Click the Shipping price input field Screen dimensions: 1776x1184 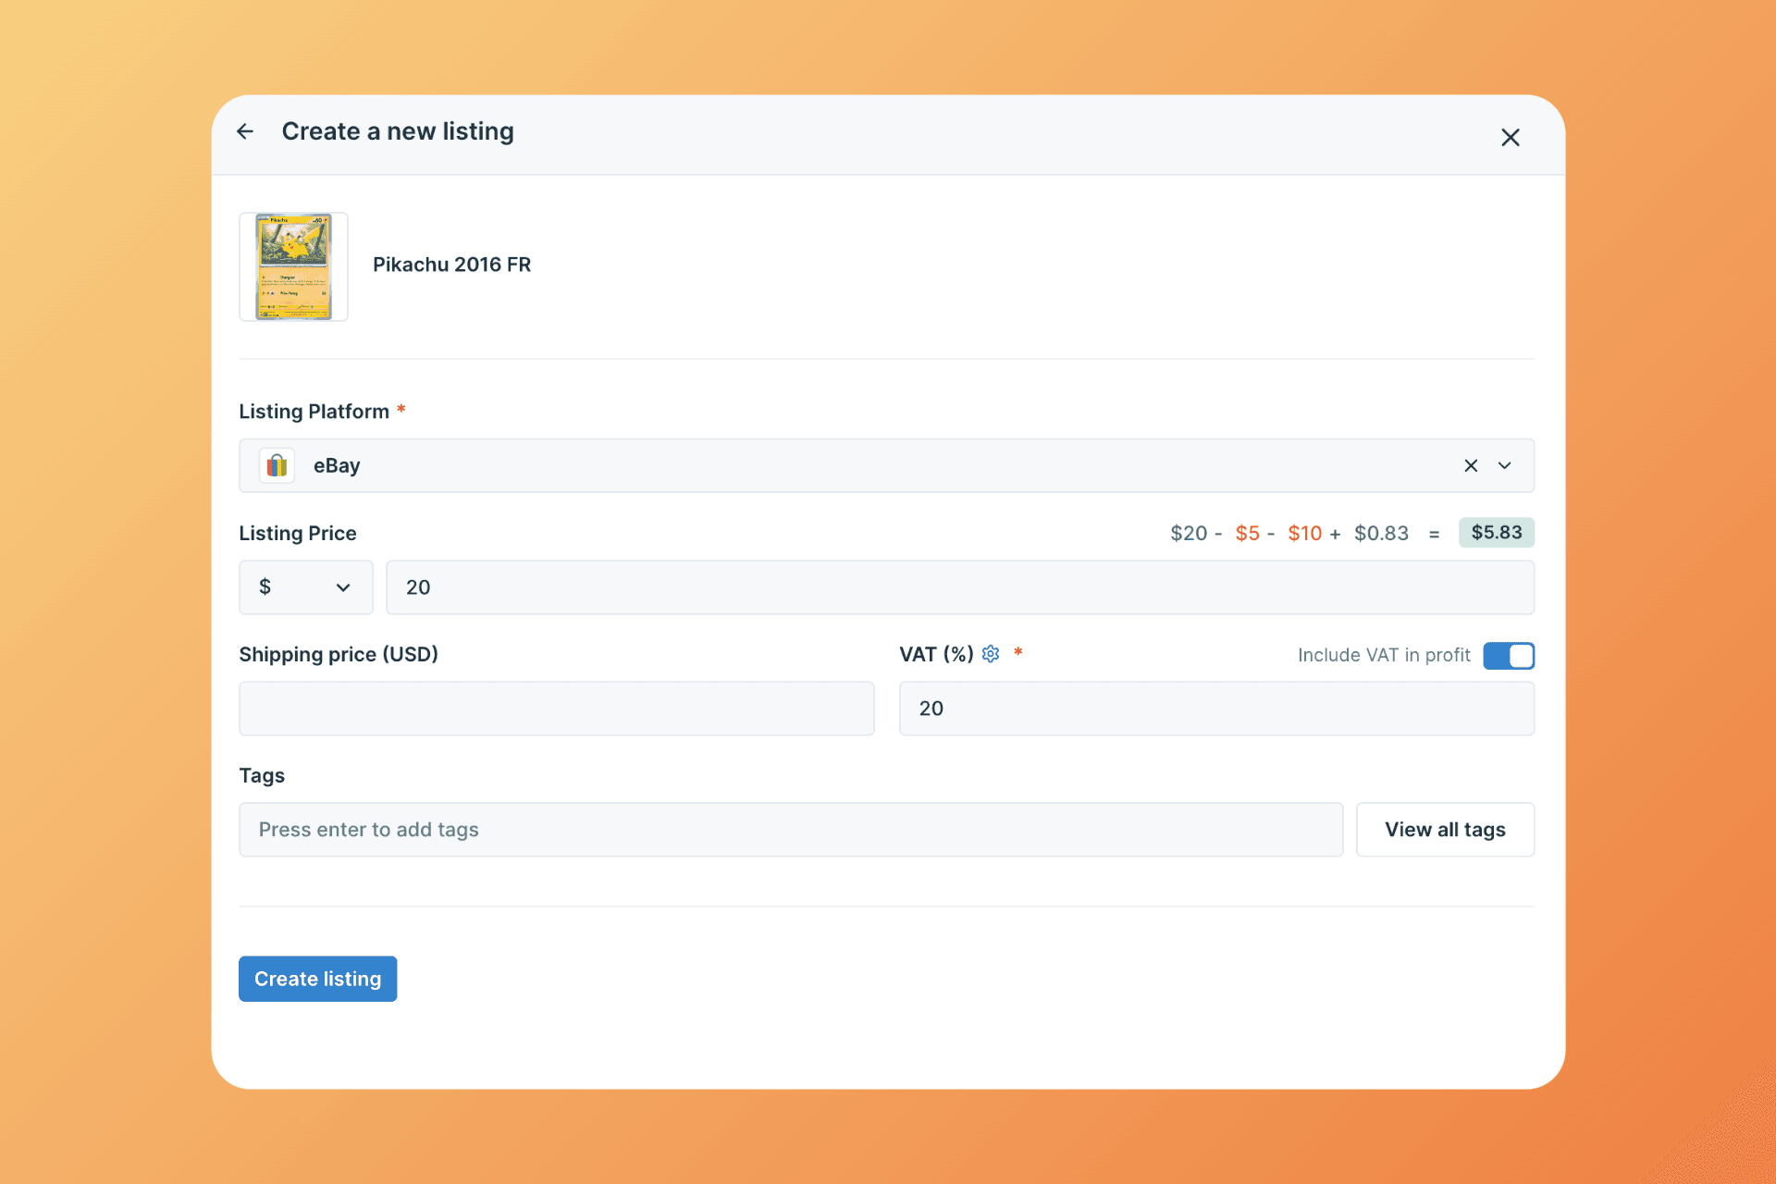coord(556,709)
